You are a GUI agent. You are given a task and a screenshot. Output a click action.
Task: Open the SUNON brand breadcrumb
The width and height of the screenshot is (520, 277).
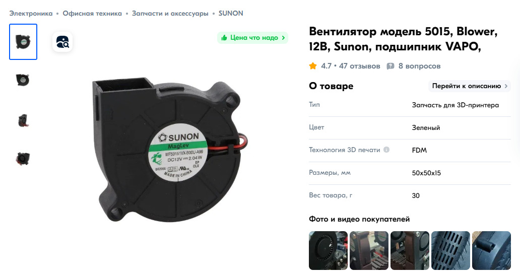point(231,14)
